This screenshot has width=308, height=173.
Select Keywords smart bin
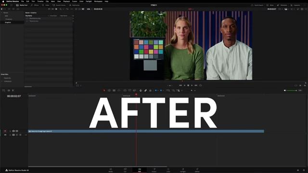[x=8, y=78]
